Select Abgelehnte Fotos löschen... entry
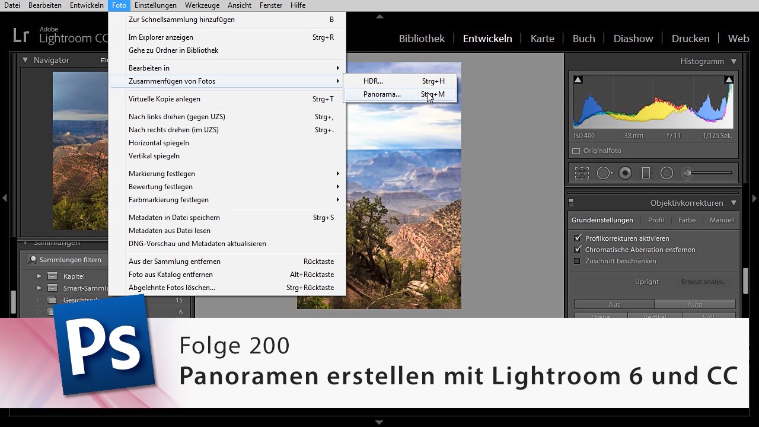 pyautogui.click(x=228, y=288)
